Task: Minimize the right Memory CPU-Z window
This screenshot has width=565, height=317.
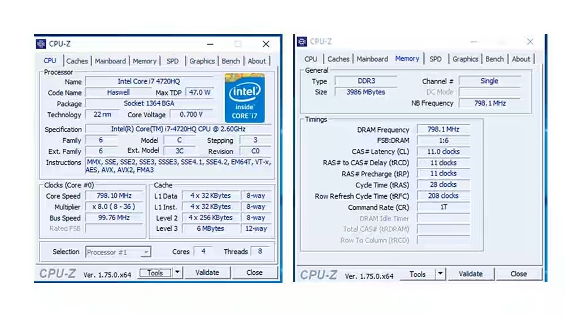Action: pos(474,42)
